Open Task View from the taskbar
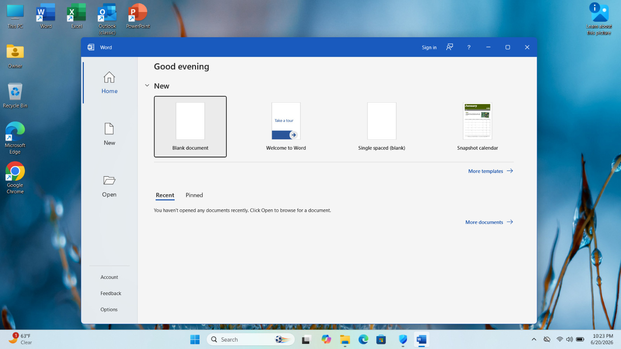The image size is (621, 349). (307, 340)
